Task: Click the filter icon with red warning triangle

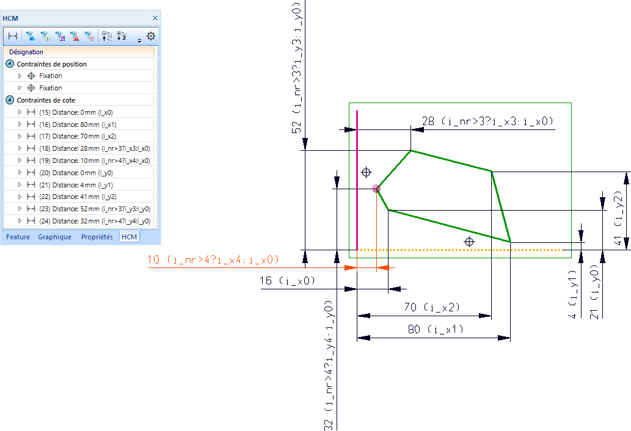Action: pyautogui.click(x=75, y=36)
